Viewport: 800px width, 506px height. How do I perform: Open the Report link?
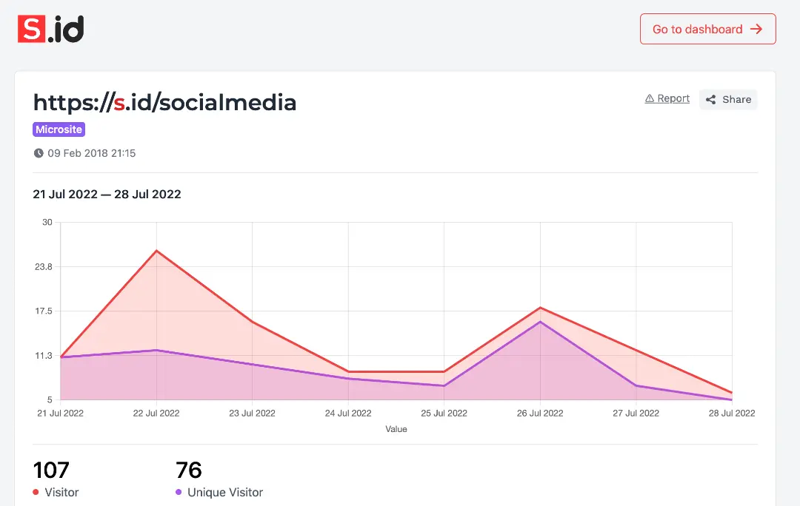tap(673, 98)
